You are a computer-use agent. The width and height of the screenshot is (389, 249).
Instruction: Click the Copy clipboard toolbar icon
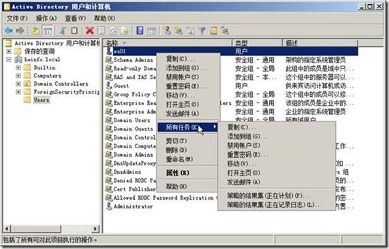(74, 31)
